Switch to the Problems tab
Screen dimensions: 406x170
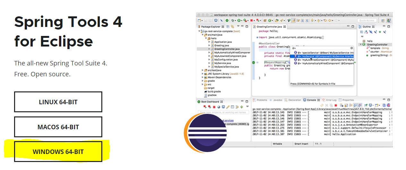click(260, 100)
